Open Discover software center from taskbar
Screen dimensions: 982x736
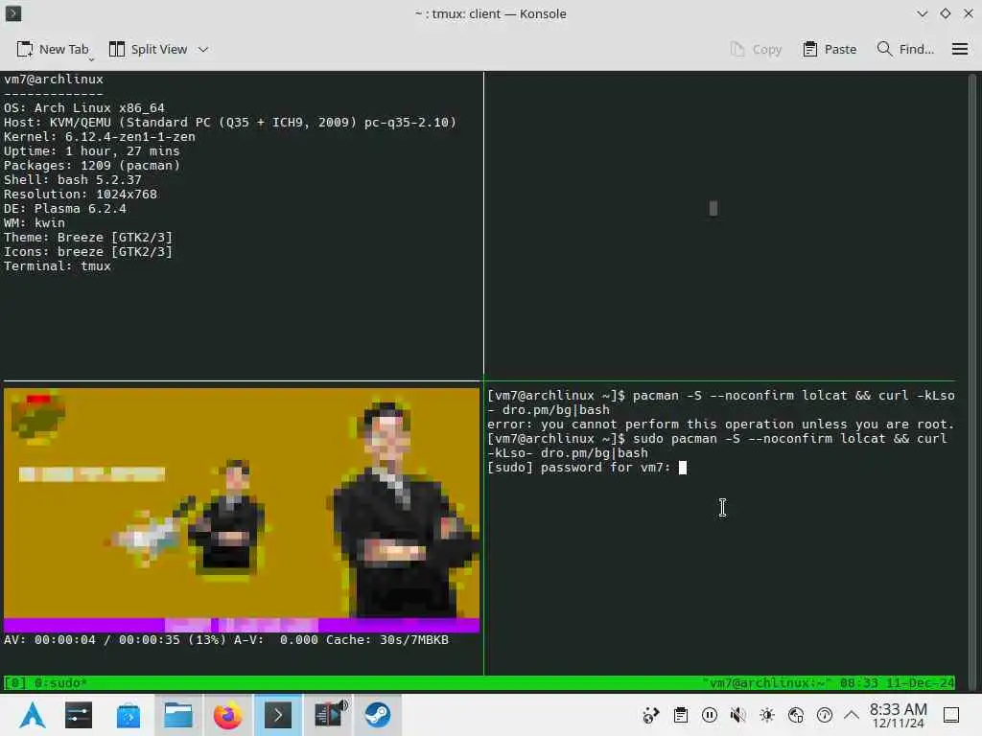click(x=129, y=715)
